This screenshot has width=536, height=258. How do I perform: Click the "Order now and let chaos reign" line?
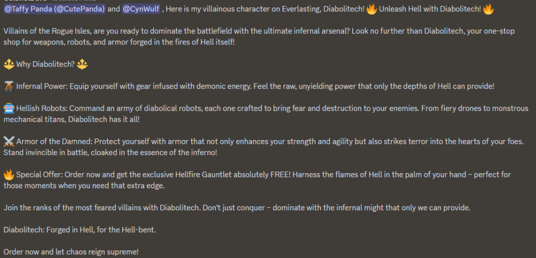tap(71, 252)
